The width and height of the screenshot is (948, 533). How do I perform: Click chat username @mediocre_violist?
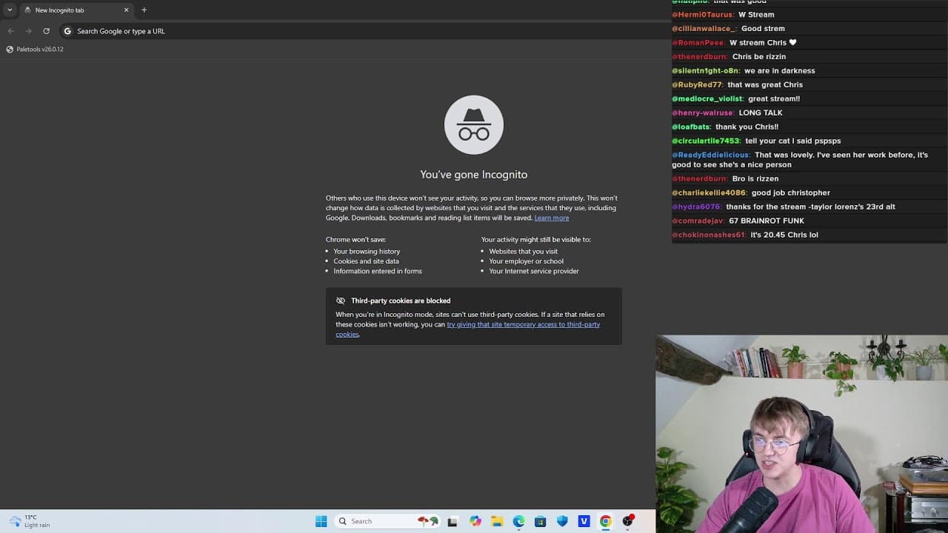tap(708, 99)
